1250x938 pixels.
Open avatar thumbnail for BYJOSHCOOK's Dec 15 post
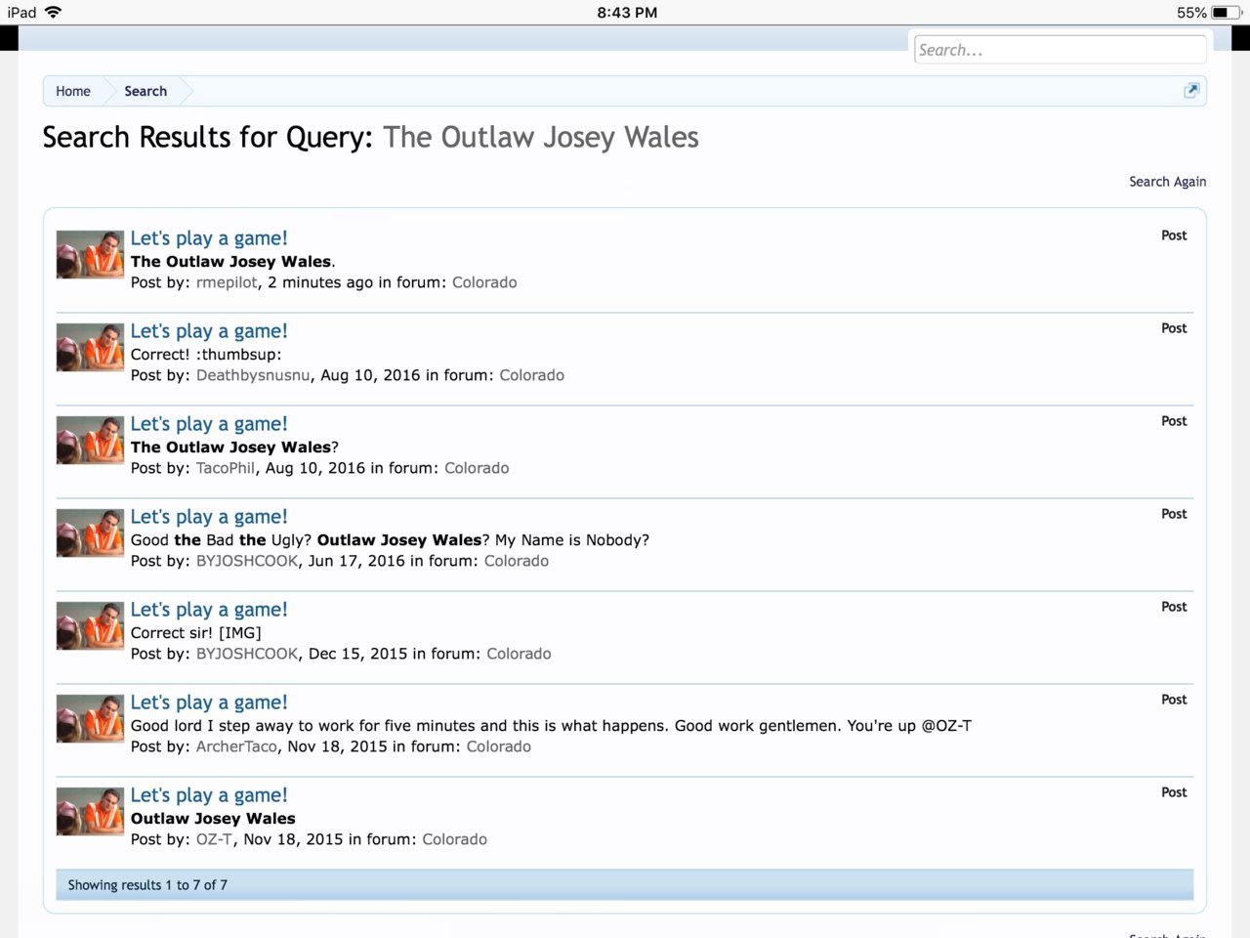[90, 625]
